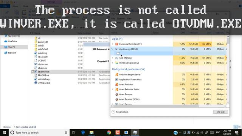Click the vertical scrollbar down arrow in Task Manager

click(228, 103)
